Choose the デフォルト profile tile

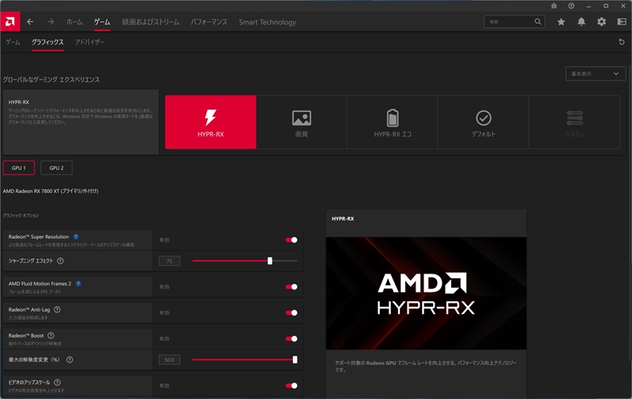click(x=483, y=122)
